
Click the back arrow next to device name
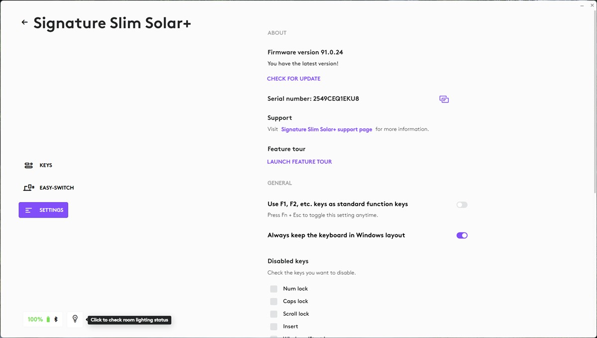(24, 22)
